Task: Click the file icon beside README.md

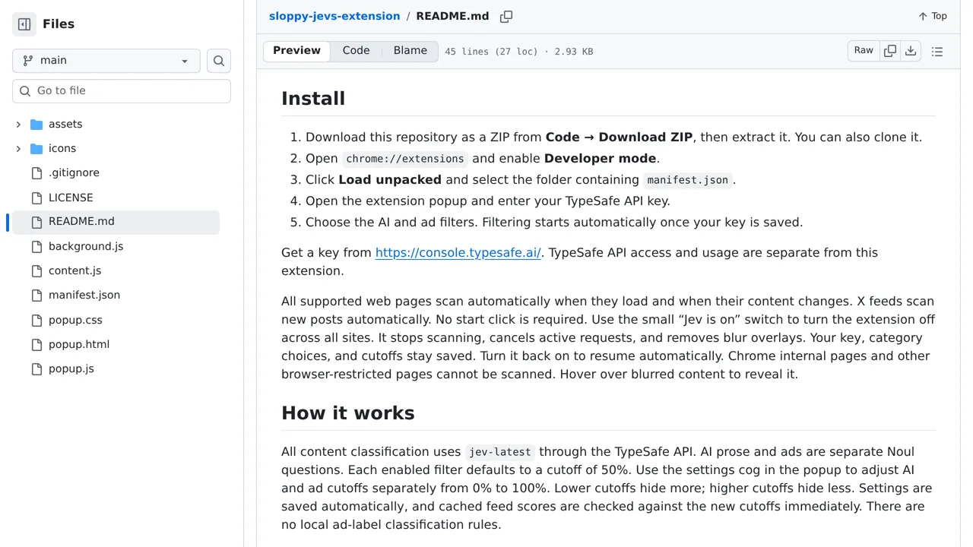Action: pyautogui.click(x=36, y=222)
